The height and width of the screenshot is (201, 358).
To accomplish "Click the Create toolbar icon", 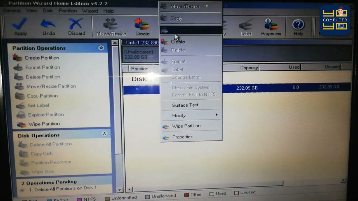I will [x=142, y=27].
